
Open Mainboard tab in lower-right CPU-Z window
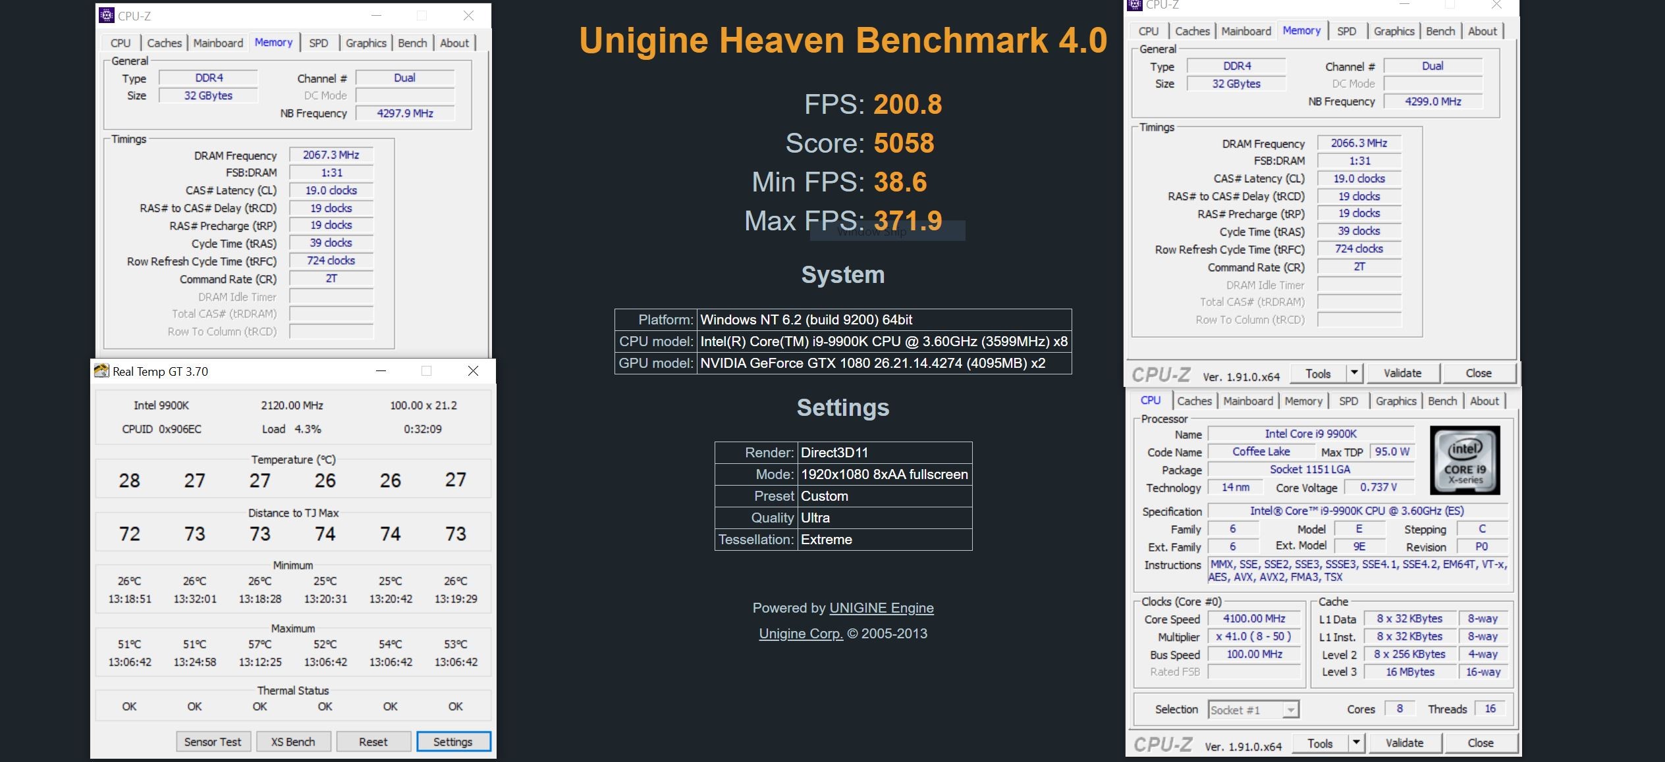click(1248, 401)
